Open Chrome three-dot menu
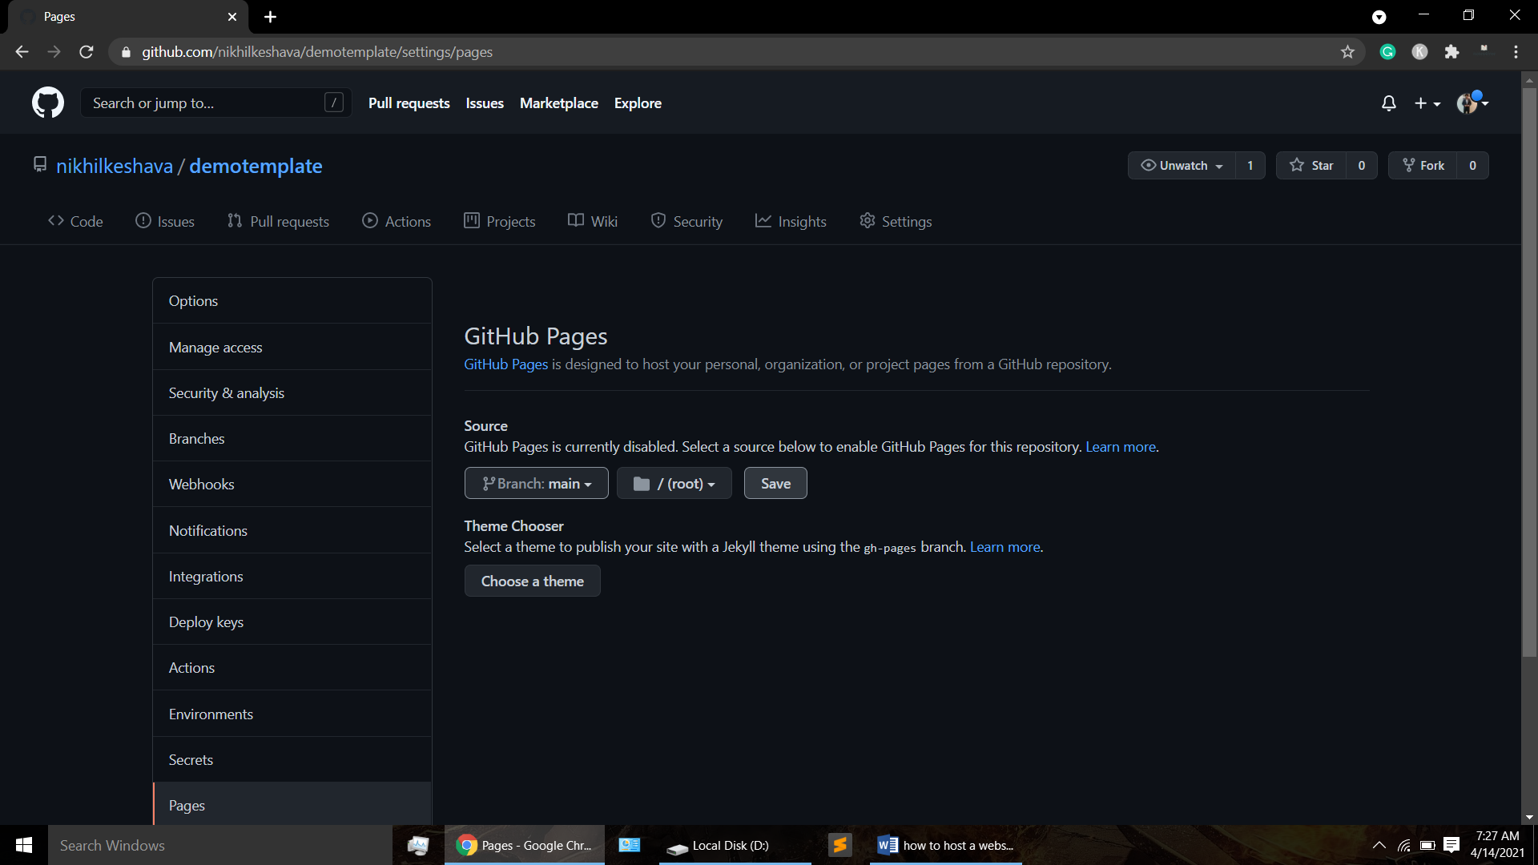The image size is (1538, 865). [x=1516, y=52]
